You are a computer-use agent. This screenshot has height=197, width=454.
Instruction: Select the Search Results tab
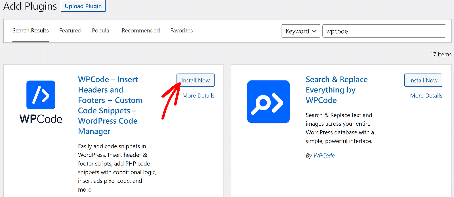coord(31,30)
